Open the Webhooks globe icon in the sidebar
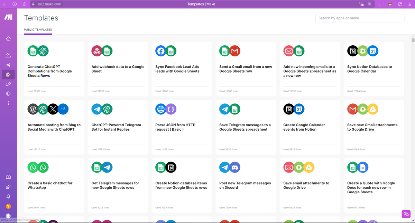 [x=8, y=94]
